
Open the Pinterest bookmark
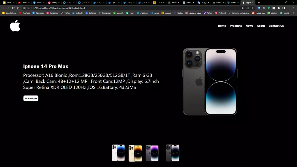point(220,13)
